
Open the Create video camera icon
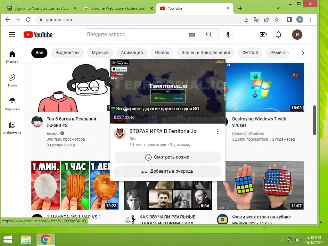263,35
